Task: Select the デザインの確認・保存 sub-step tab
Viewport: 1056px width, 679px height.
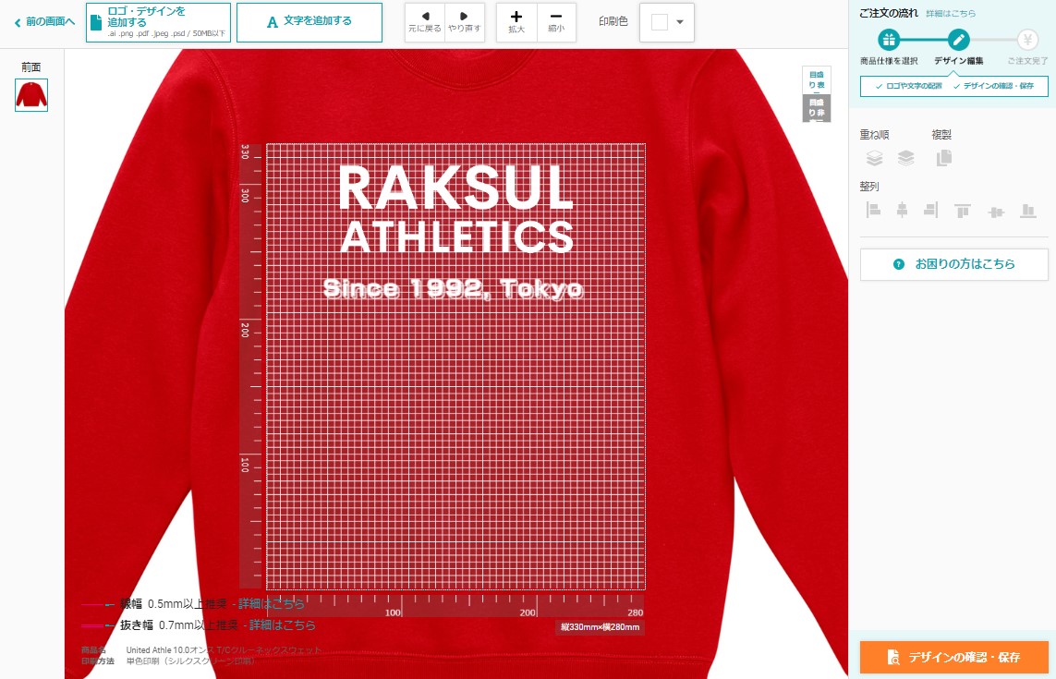Action: (x=993, y=86)
